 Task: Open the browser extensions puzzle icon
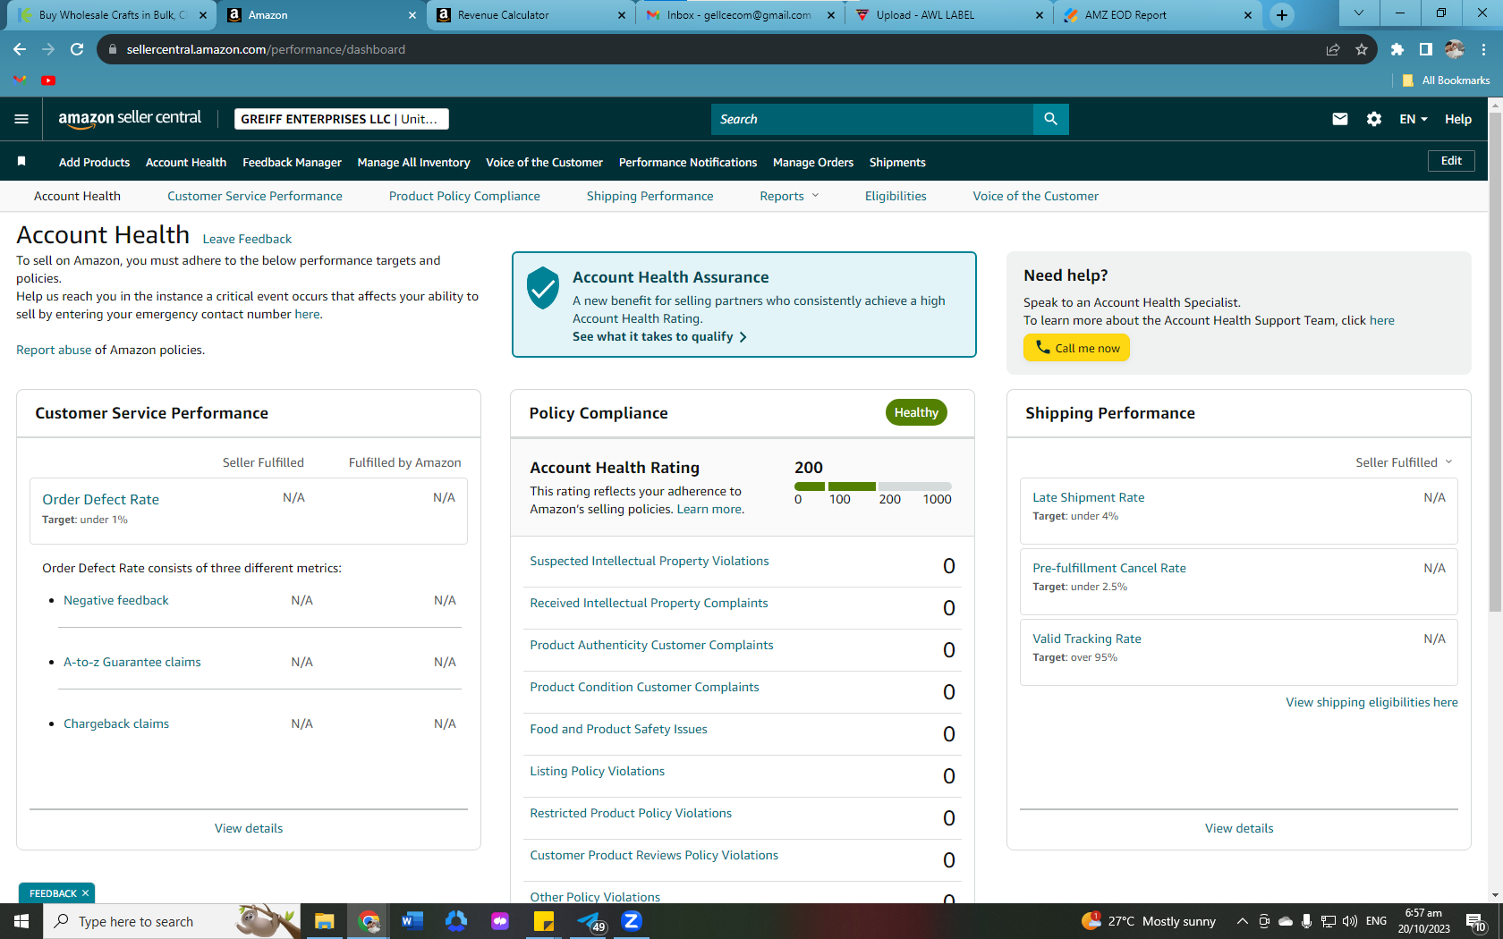coord(1397,49)
